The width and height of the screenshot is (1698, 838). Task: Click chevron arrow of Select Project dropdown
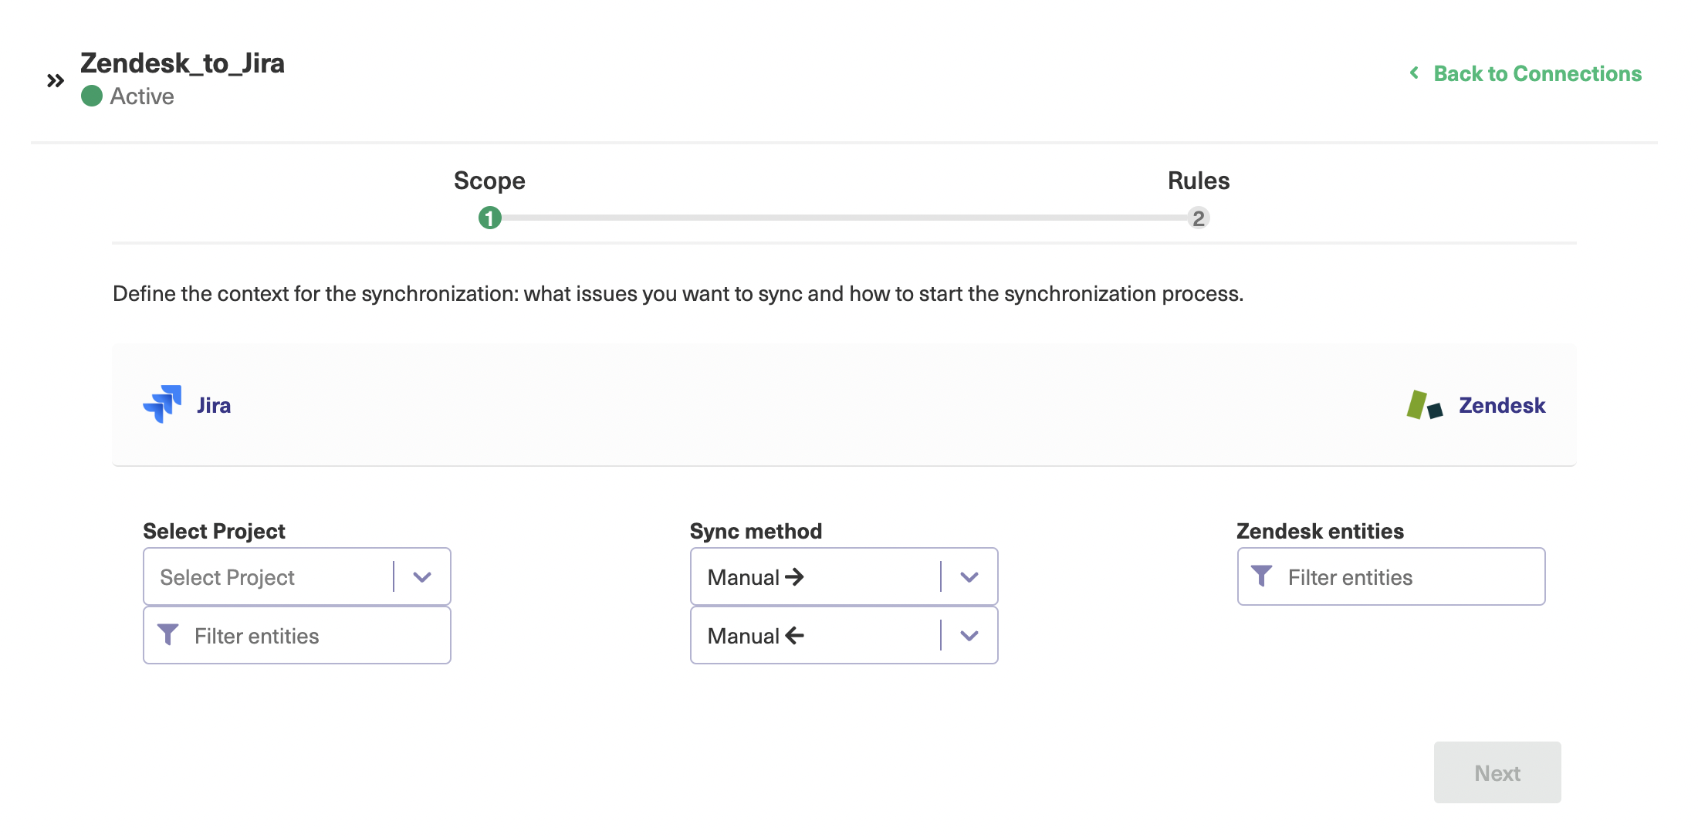coord(422,576)
